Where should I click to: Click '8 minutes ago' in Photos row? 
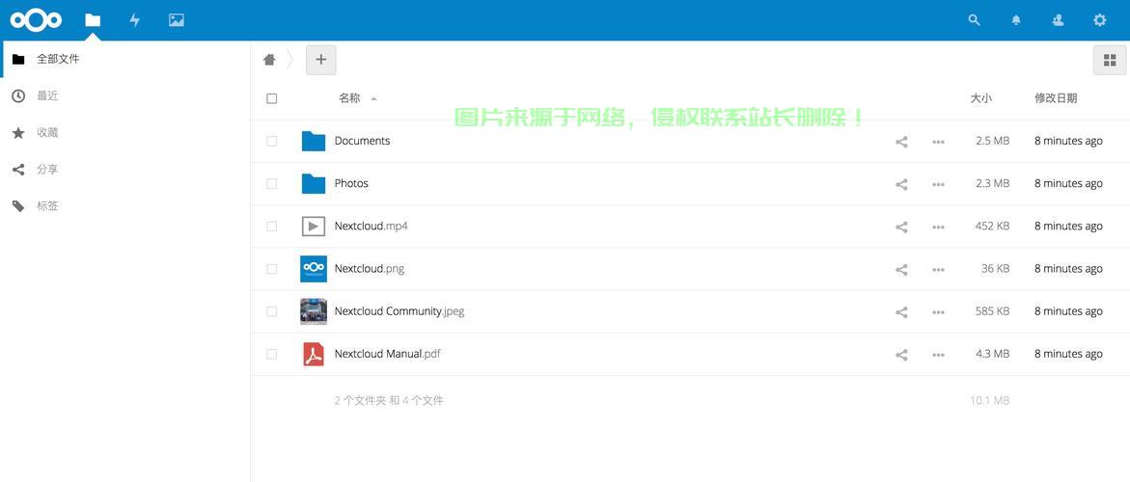point(1069,183)
